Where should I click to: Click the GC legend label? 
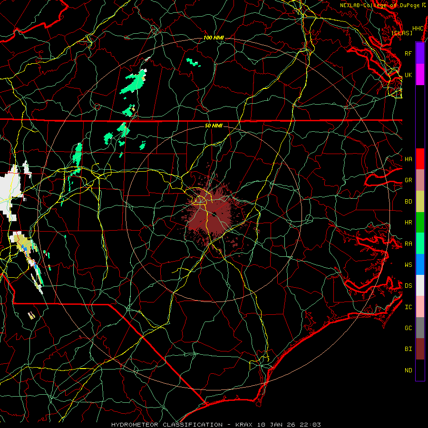click(x=409, y=328)
